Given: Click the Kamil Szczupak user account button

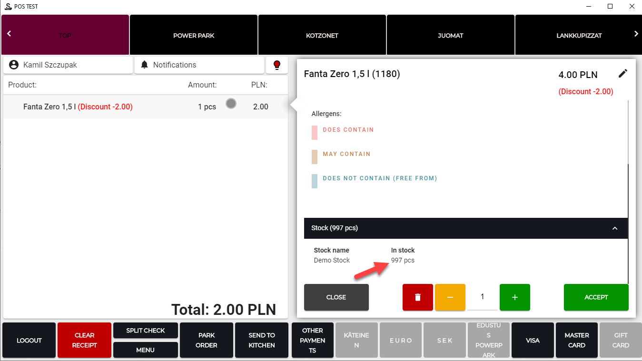Looking at the screenshot, I should coord(68,65).
